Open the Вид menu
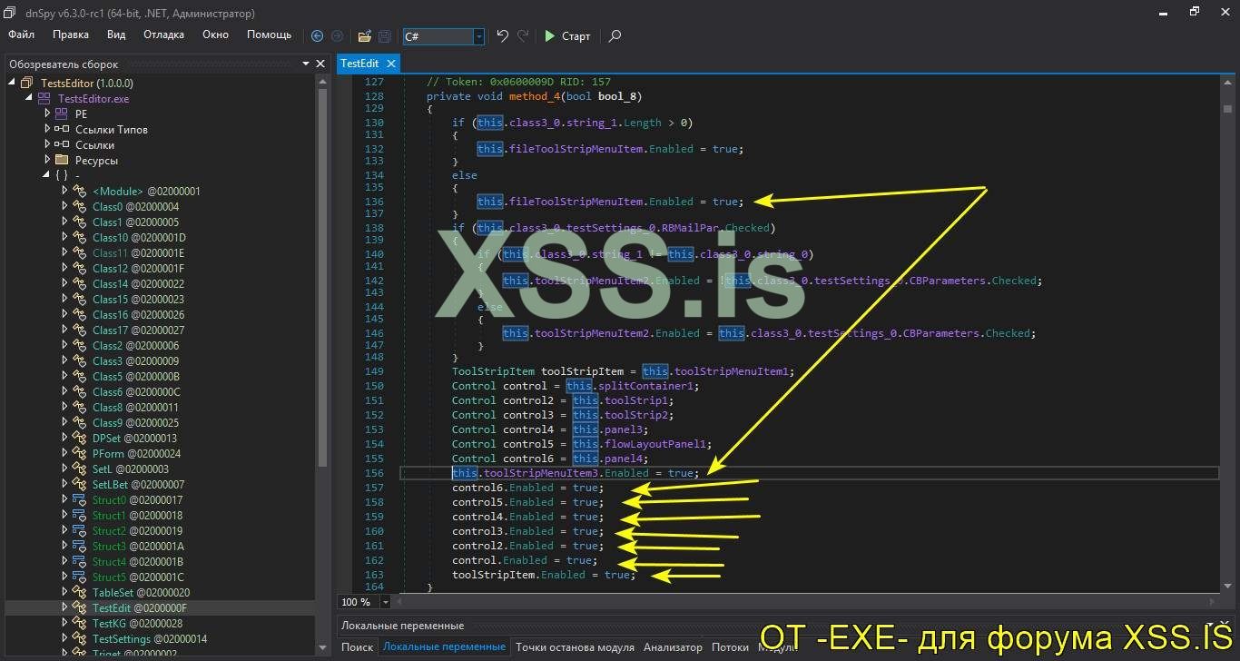 (x=116, y=35)
